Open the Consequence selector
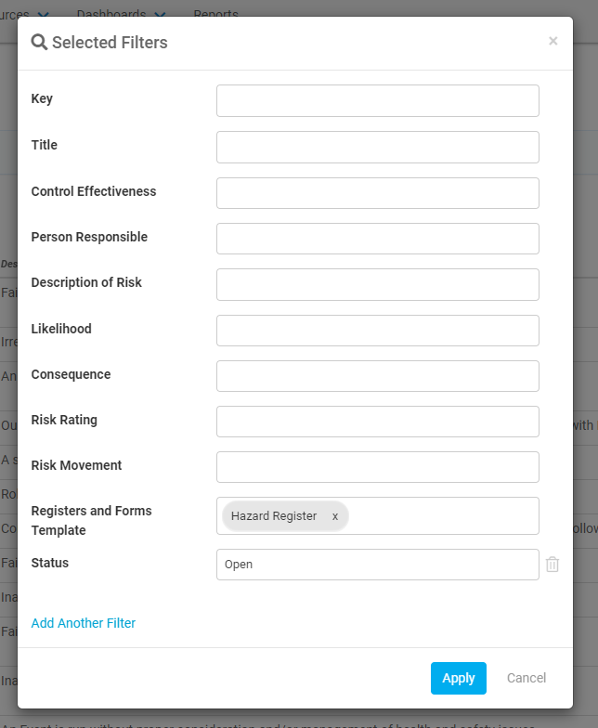The image size is (598, 728). (x=377, y=376)
